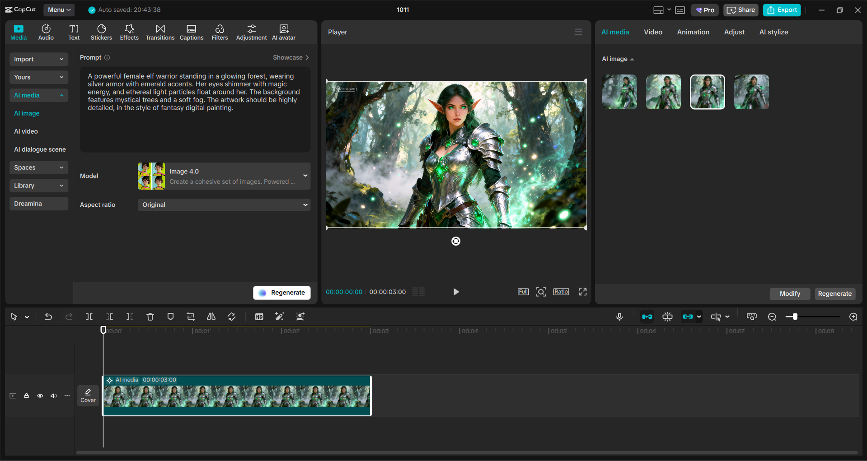Select the Transitions tool

point(160,32)
